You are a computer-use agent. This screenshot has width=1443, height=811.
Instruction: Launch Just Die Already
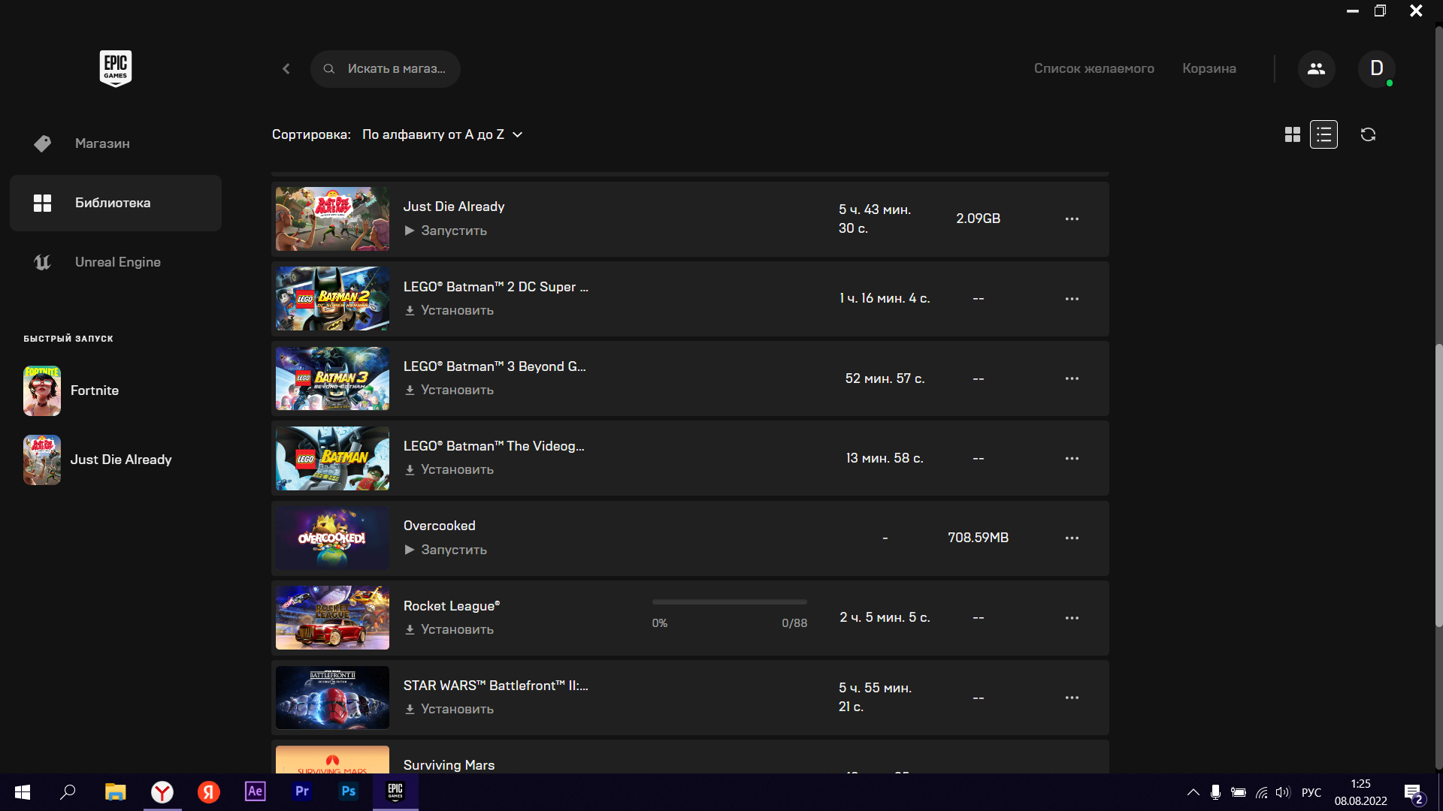pyautogui.click(x=446, y=231)
